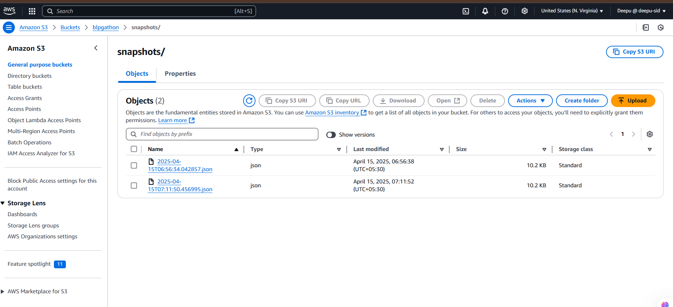The width and height of the screenshot is (673, 307).
Task: Open Access Points in sidebar
Action: (24, 109)
